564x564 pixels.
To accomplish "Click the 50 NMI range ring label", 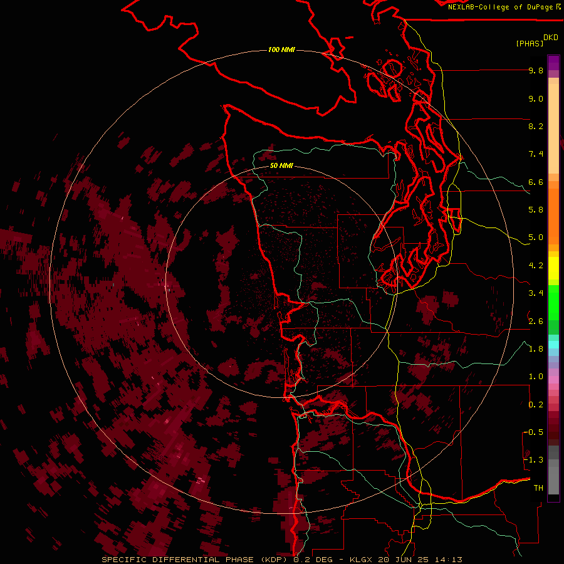I will point(281,166).
